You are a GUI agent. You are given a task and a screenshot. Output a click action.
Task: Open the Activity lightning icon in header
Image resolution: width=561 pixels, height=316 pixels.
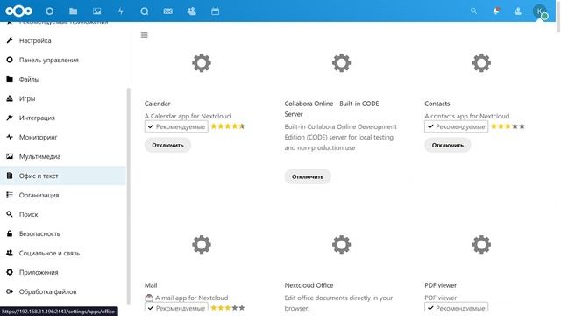(121, 11)
